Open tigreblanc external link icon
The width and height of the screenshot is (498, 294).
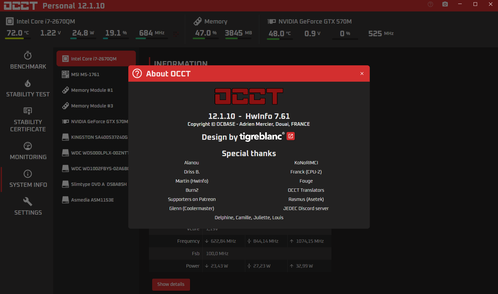[291, 136]
